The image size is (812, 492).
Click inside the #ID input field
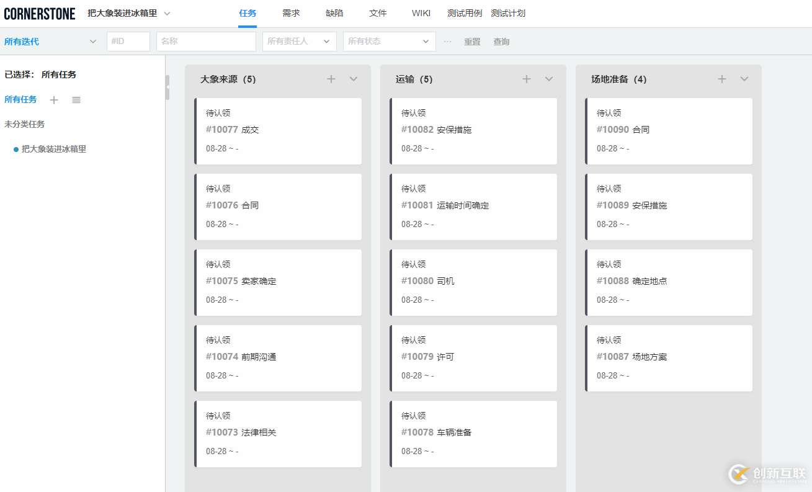128,41
